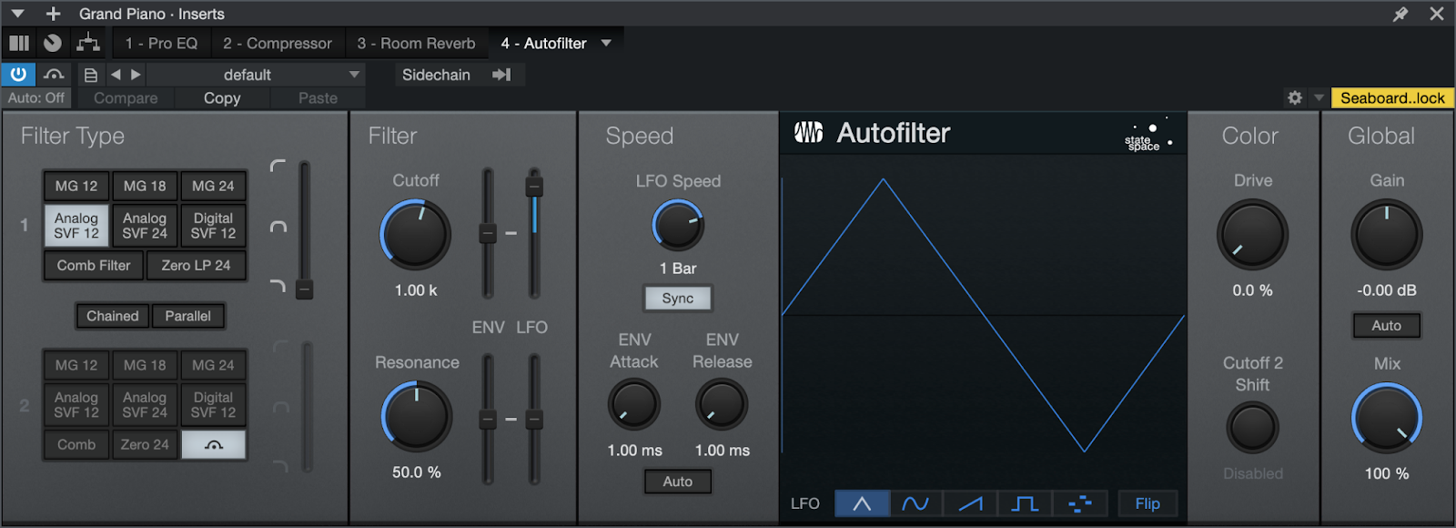Select Parallel filter routing
The width and height of the screenshot is (1456, 528).
[188, 316]
